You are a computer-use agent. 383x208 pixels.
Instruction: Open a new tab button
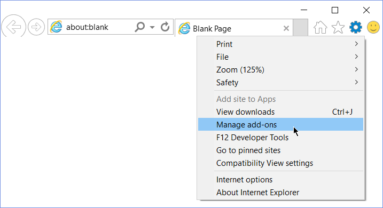pos(300,28)
